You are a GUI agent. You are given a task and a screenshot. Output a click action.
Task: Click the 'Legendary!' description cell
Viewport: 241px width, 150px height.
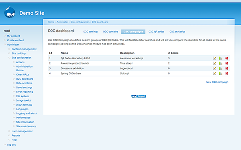[x=127, y=68]
